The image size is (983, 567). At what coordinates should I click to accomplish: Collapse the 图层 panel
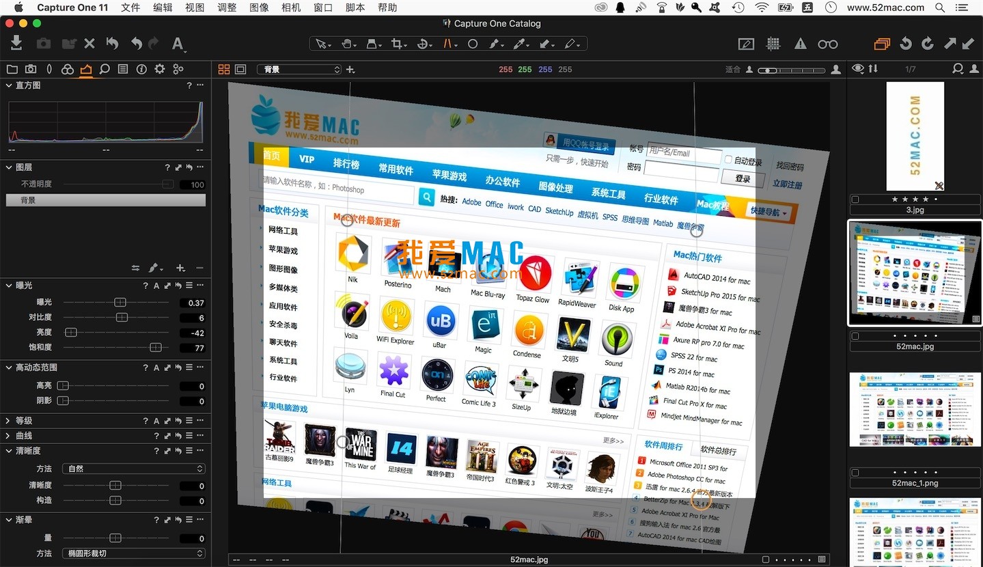click(x=9, y=167)
